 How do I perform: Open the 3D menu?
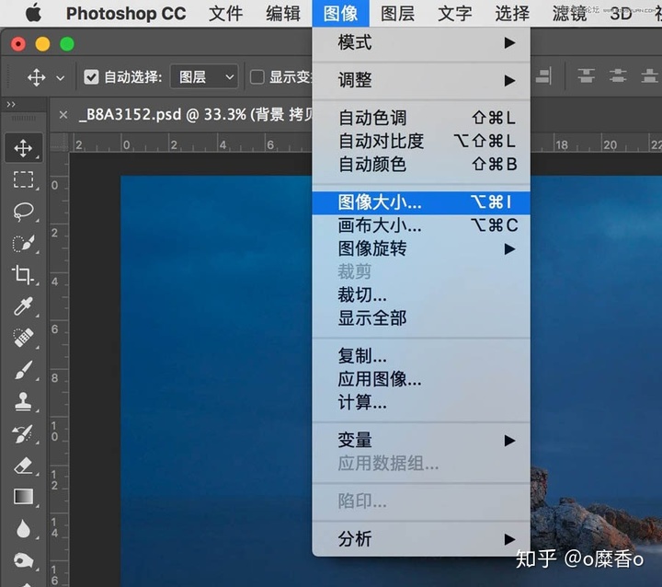click(x=621, y=14)
